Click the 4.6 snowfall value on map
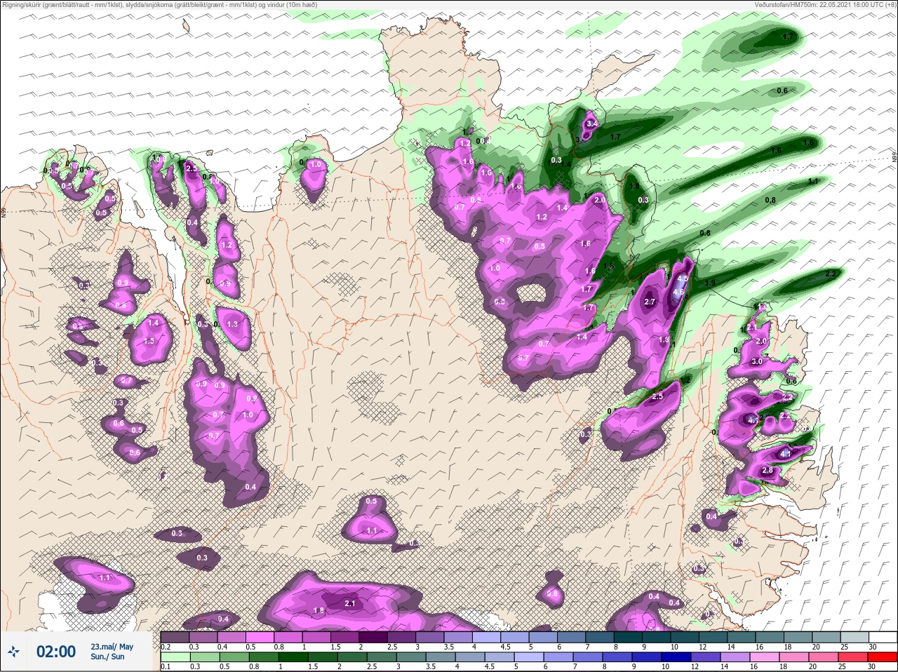 pyautogui.click(x=678, y=293)
